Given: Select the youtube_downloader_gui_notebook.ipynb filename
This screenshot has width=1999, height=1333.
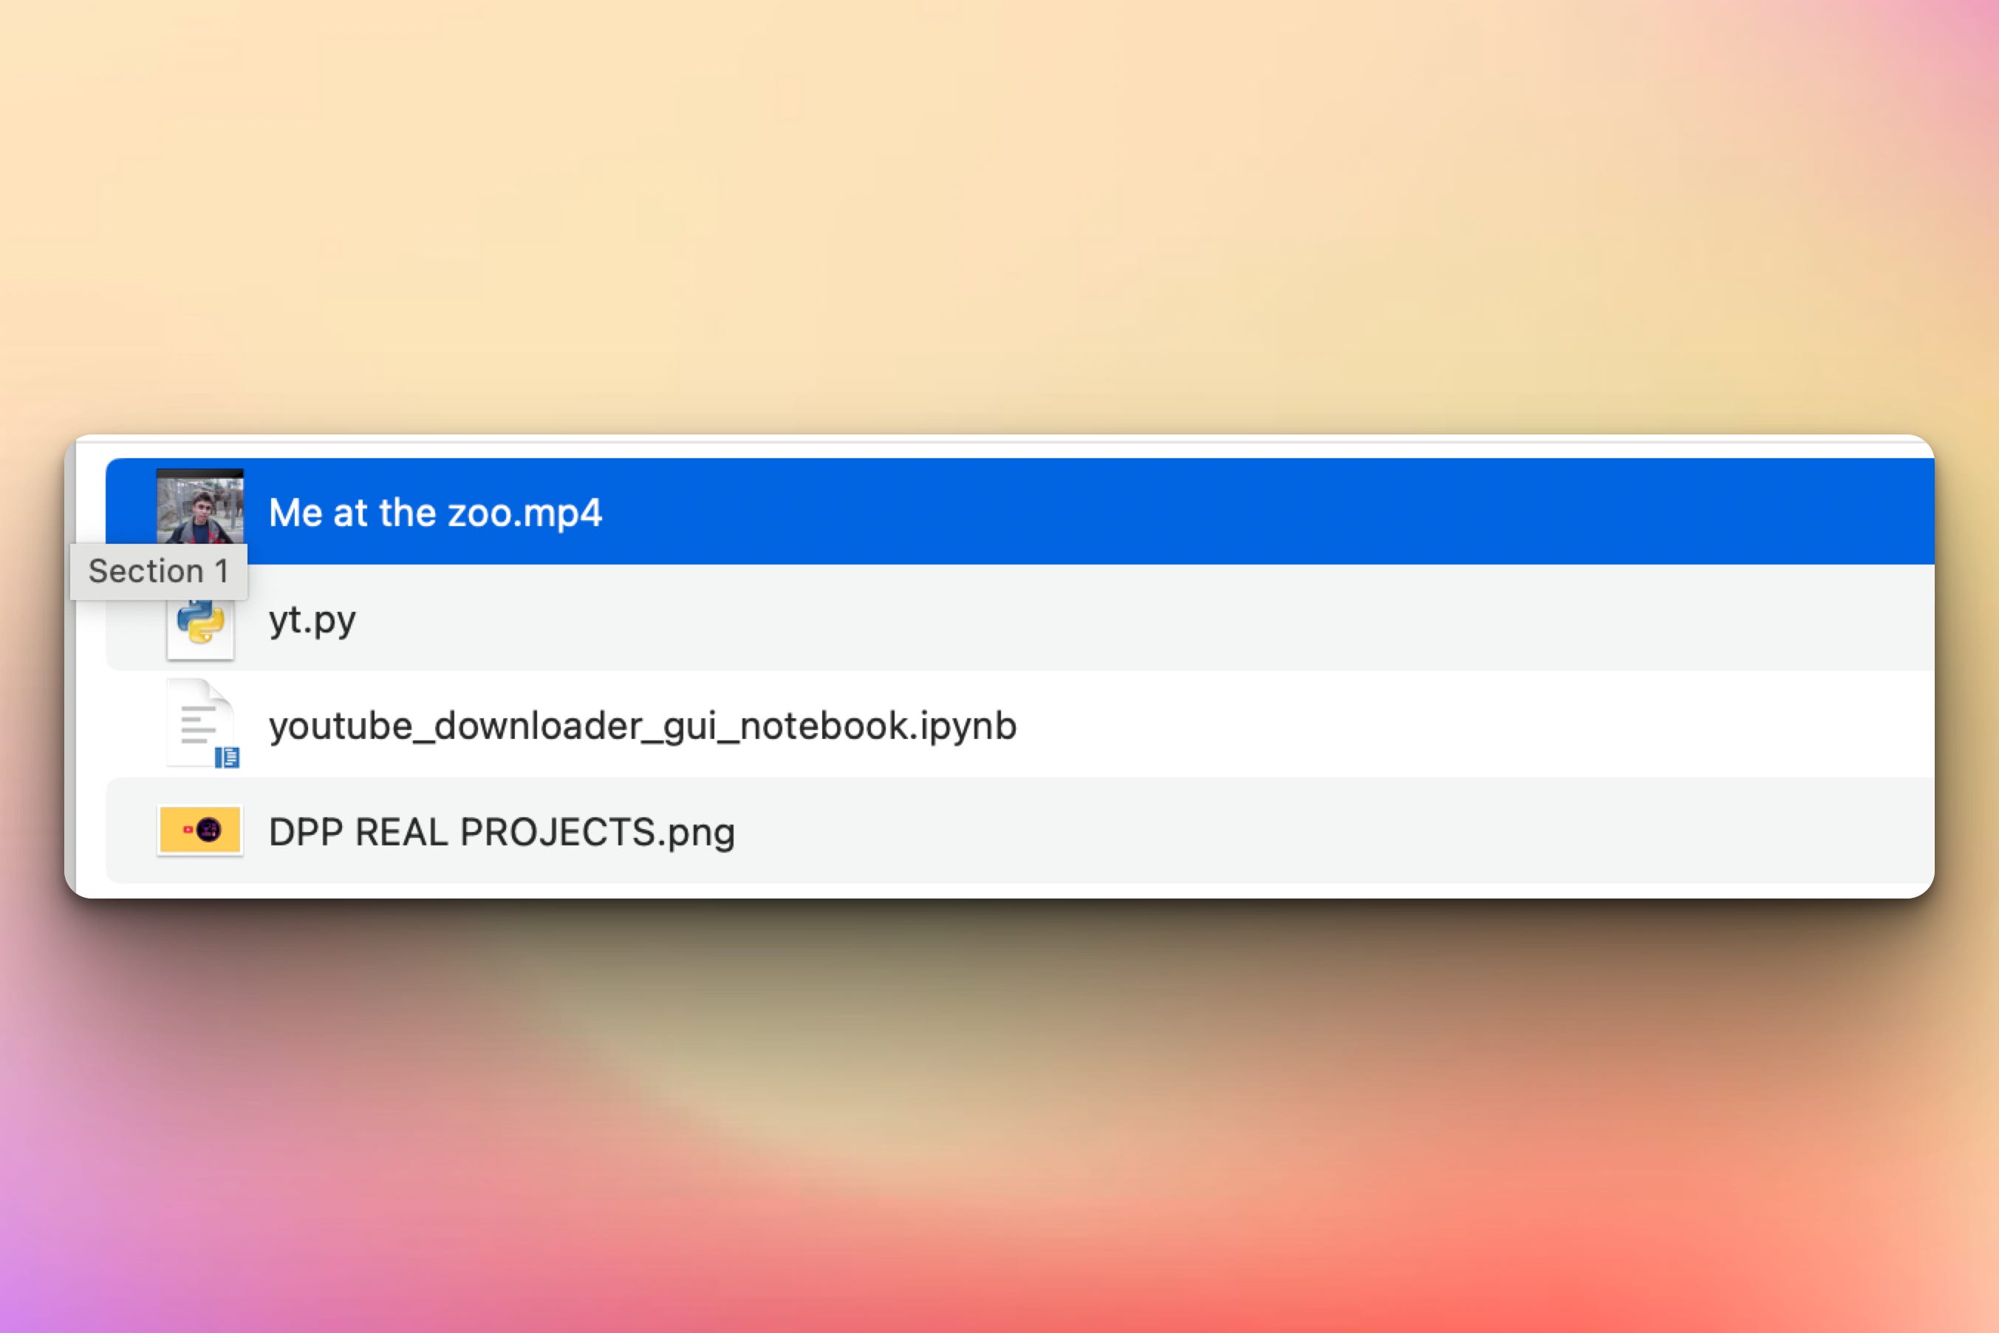Looking at the screenshot, I should [x=643, y=726].
